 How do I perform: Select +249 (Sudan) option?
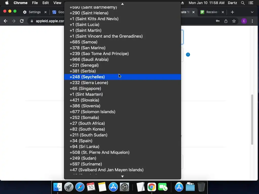click(x=122, y=158)
